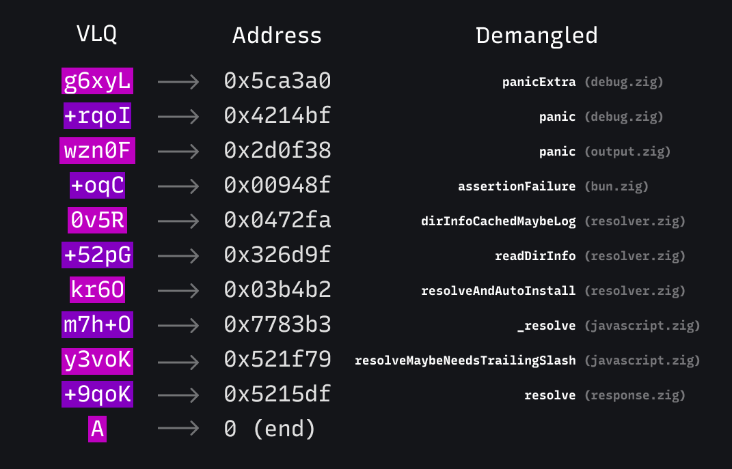Click the wzn0F magenta VLQ chip
Screen dimensions: 732x469
tap(97, 151)
